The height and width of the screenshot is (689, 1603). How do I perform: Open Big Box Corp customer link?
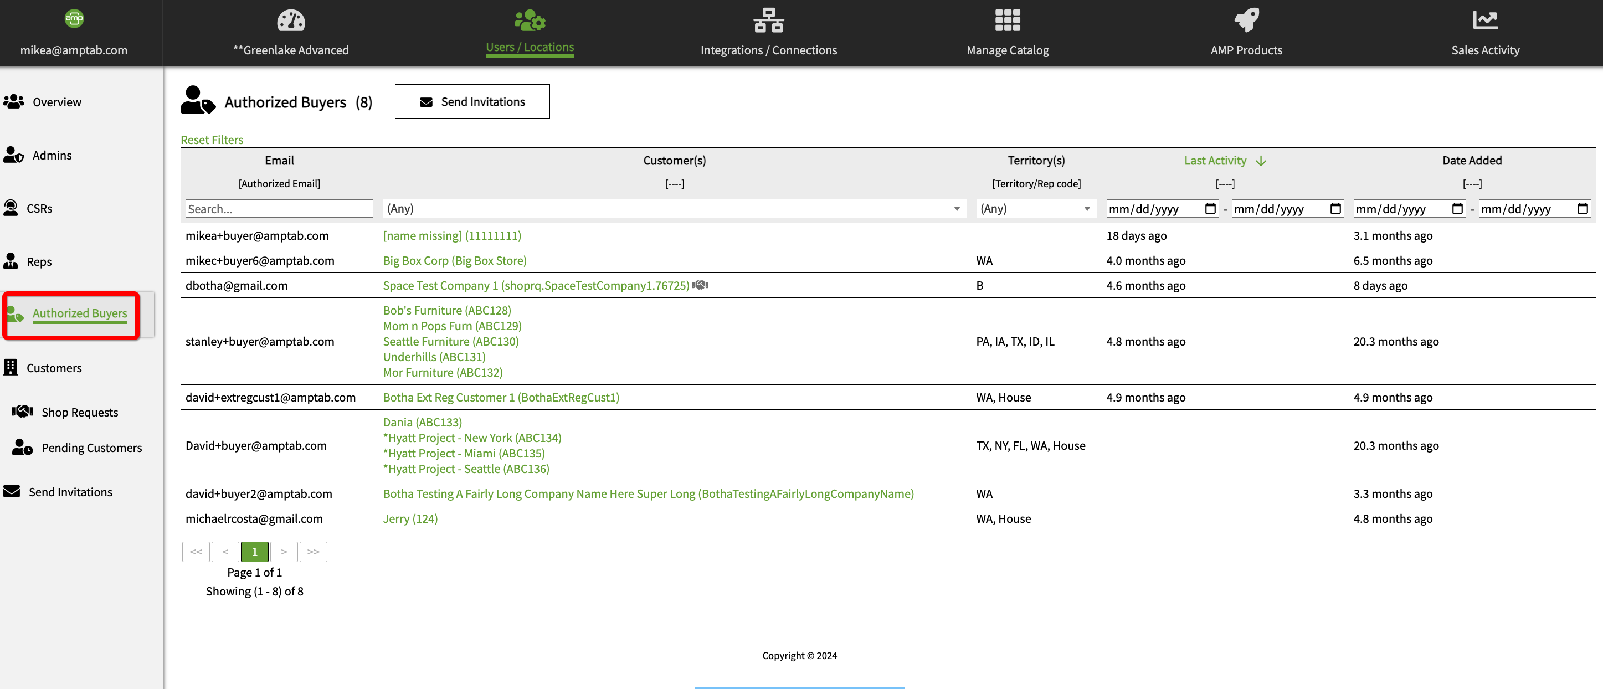tap(454, 261)
